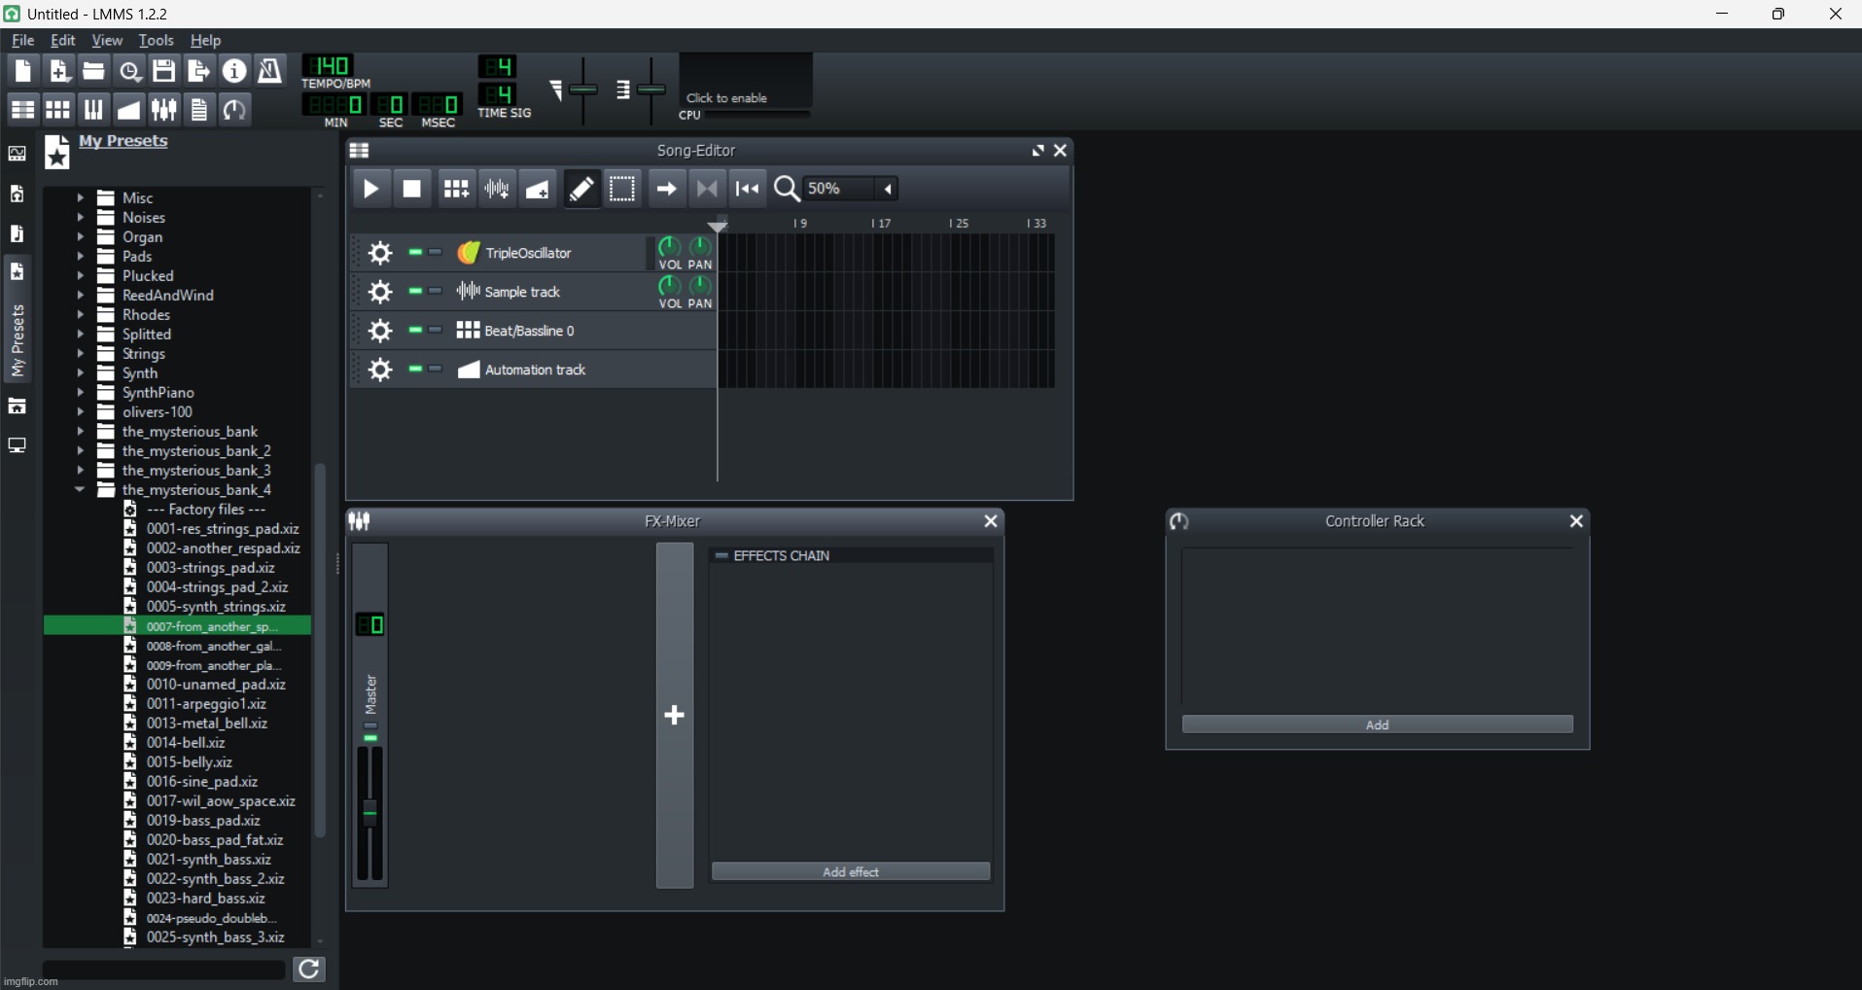Add a beat/bassline track in Song-Editor
This screenshot has width=1862, height=990.
[456, 189]
